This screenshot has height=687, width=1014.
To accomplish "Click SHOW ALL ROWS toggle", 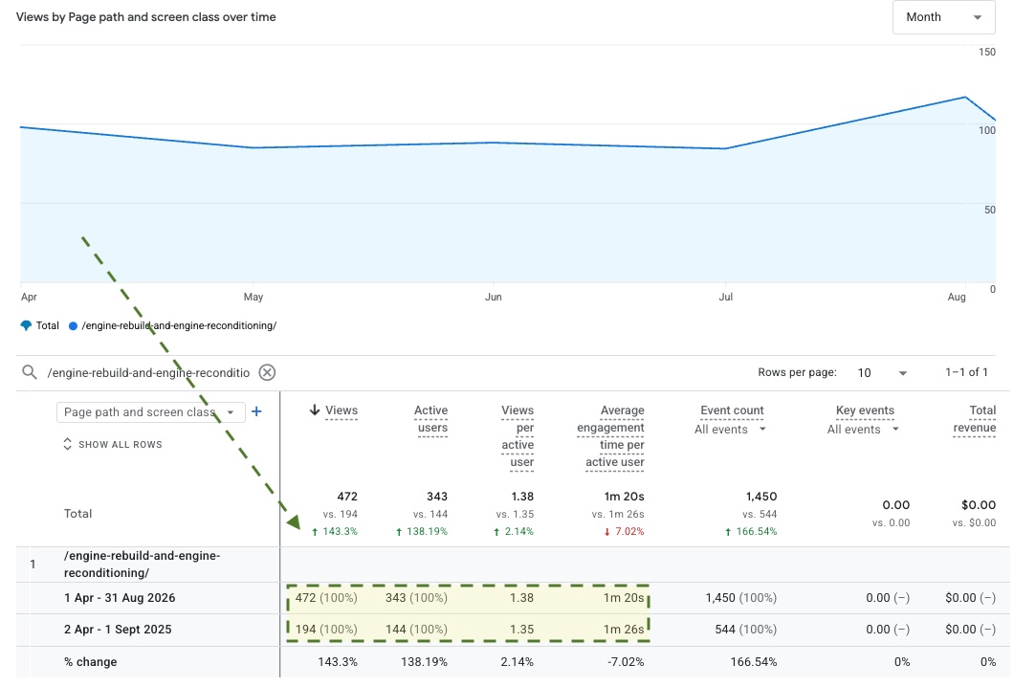I will [113, 444].
